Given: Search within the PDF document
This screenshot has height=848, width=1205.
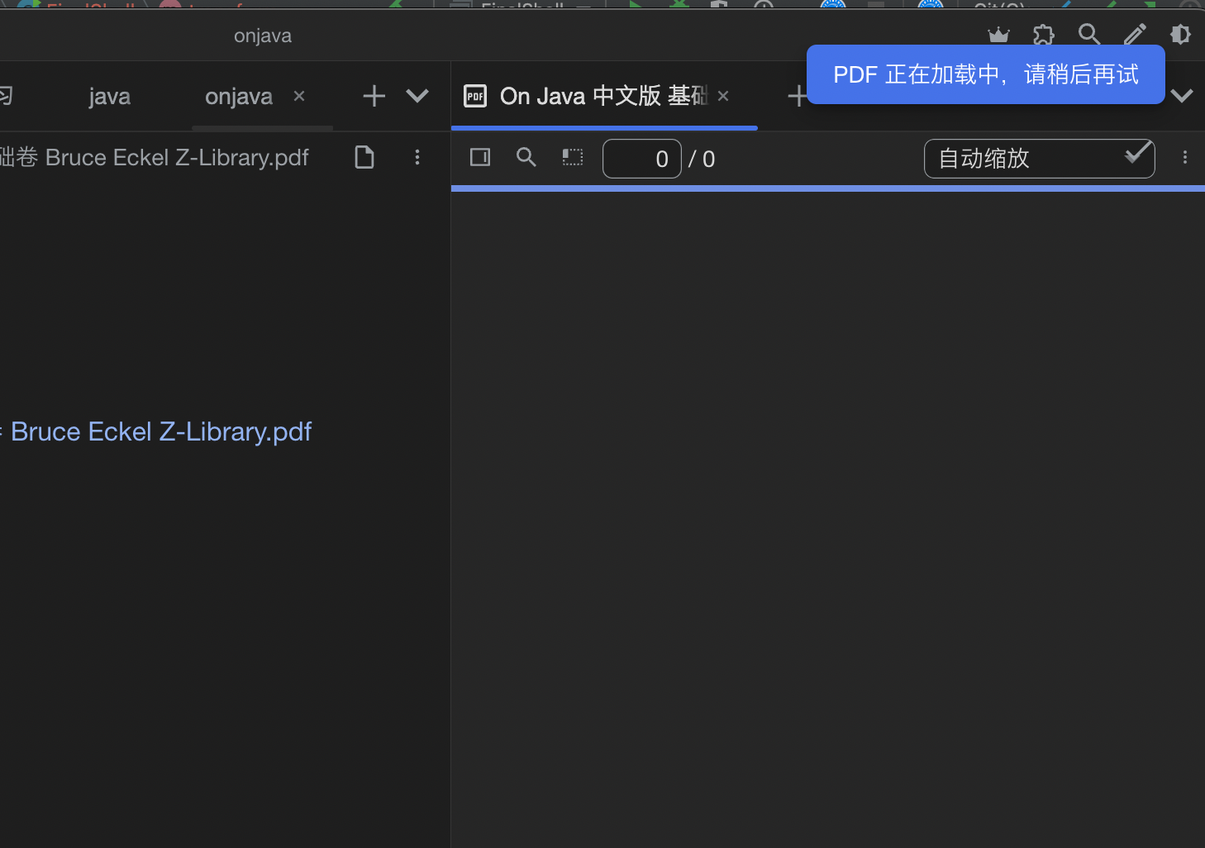Looking at the screenshot, I should pos(526,157).
